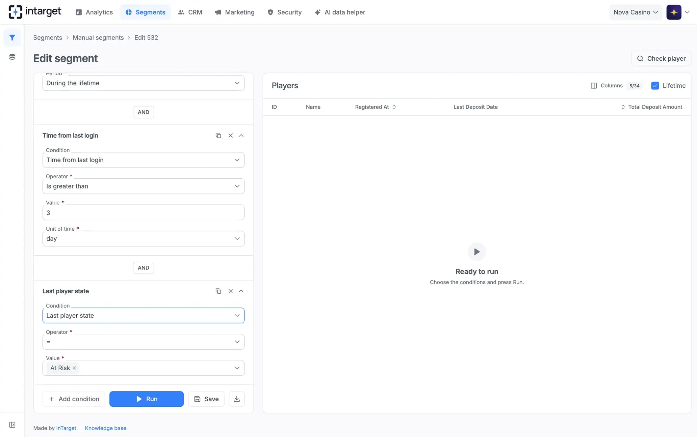
Task: Open the Marketing menu
Action: (x=235, y=12)
